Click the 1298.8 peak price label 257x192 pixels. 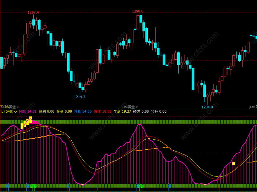tap(138, 11)
